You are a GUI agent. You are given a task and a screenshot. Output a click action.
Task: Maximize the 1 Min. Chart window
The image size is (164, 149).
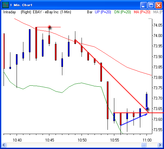click(x=151, y=5)
